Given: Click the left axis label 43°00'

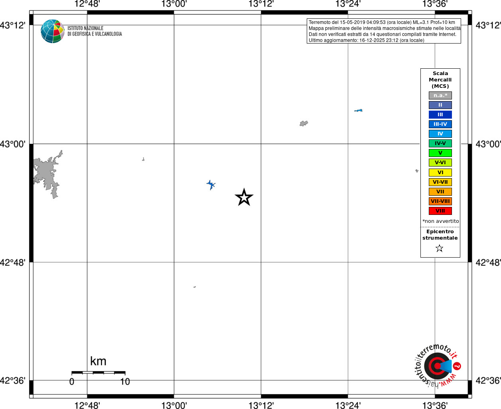Looking at the screenshot, I should pos(13,144).
